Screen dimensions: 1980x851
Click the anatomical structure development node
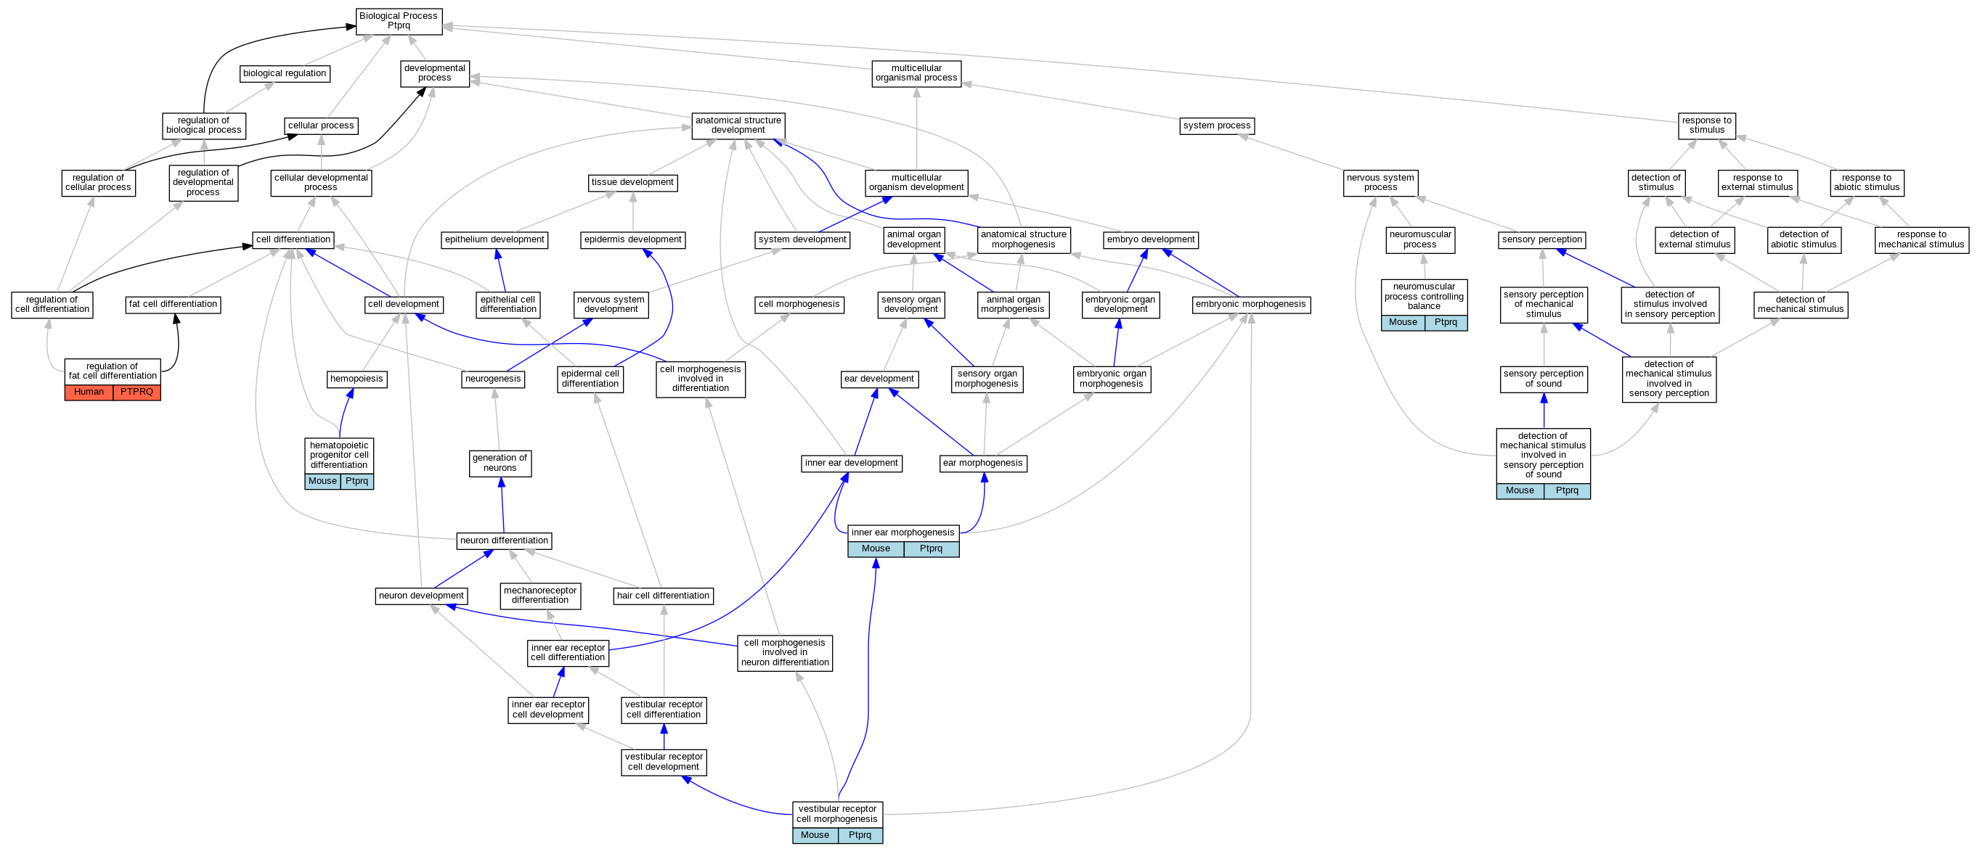(738, 126)
